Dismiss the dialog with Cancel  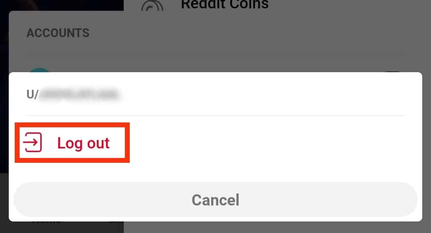[215, 199]
